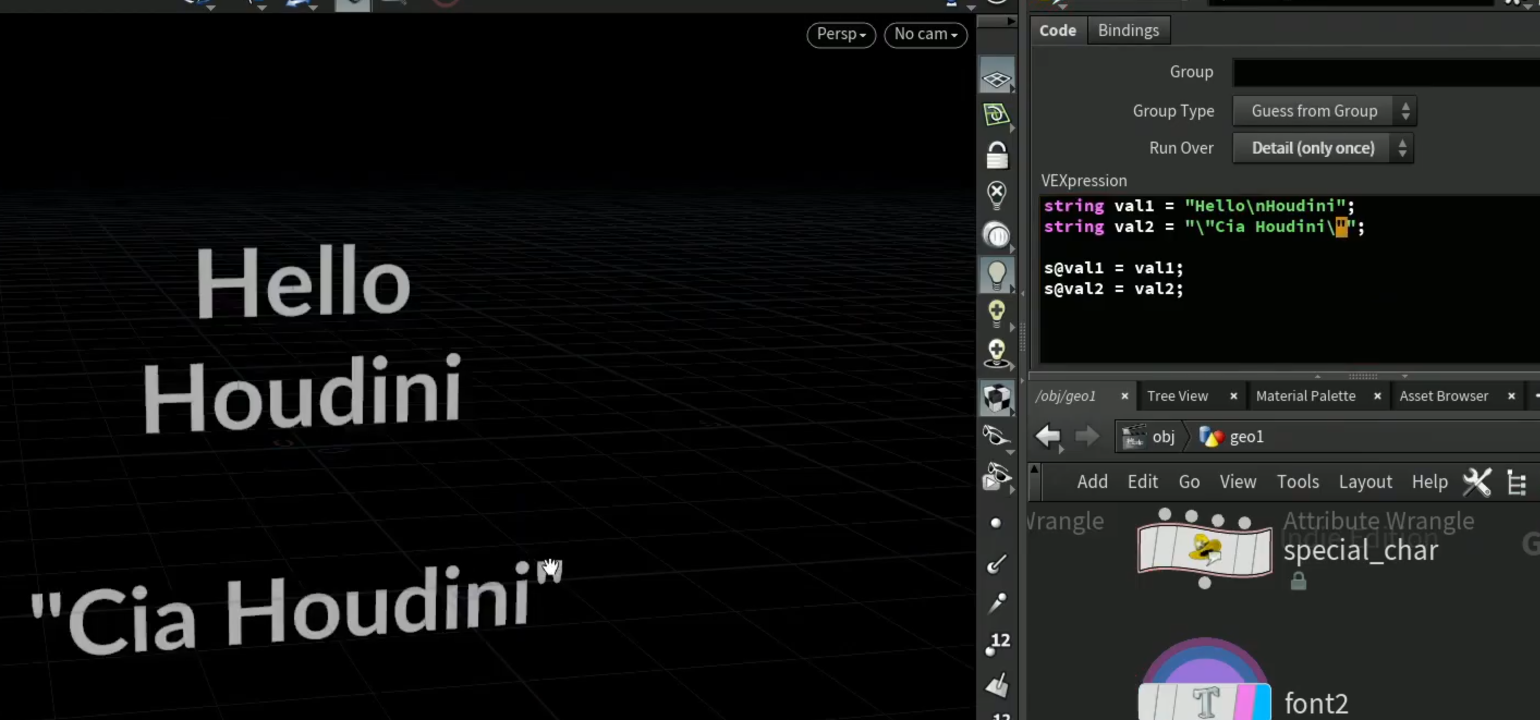The width and height of the screenshot is (1540, 720).
Task: Open the Persp viewport dropdown
Action: point(841,34)
